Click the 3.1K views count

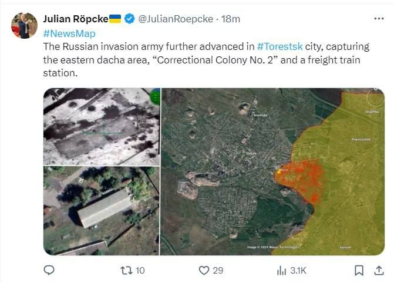click(298, 270)
